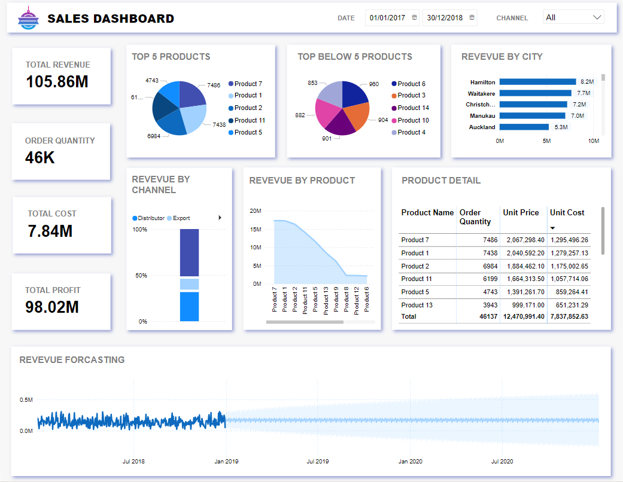
Task: Click the Total Revenue 105.86M card
Action: click(x=61, y=76)
